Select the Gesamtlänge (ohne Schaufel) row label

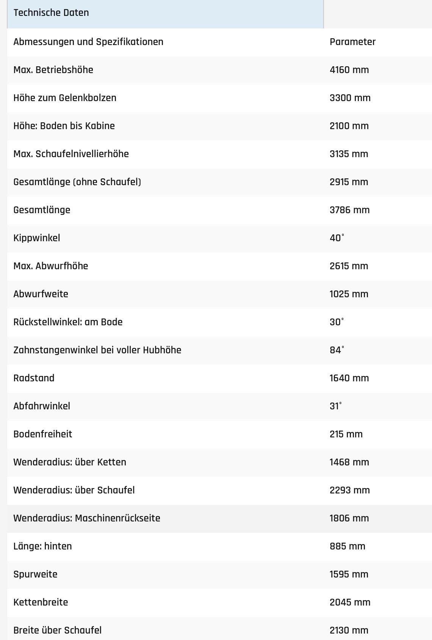click(77, 182)
